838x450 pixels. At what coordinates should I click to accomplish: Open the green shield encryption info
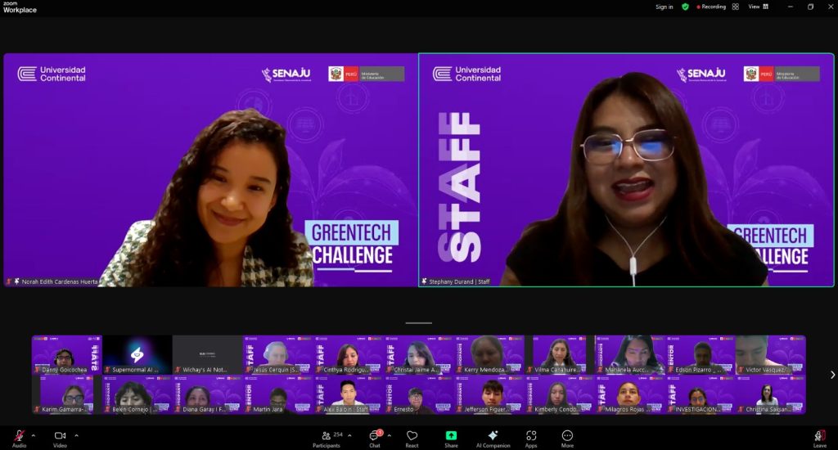[685, 7]
